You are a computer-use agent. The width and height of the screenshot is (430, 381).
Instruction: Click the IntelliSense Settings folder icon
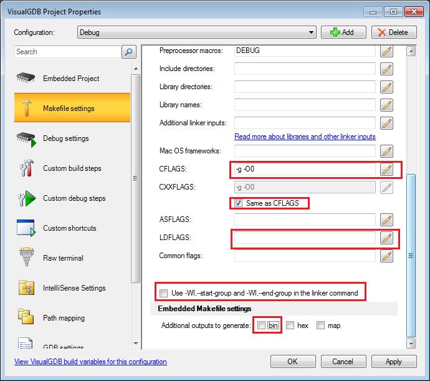(26, 287)
